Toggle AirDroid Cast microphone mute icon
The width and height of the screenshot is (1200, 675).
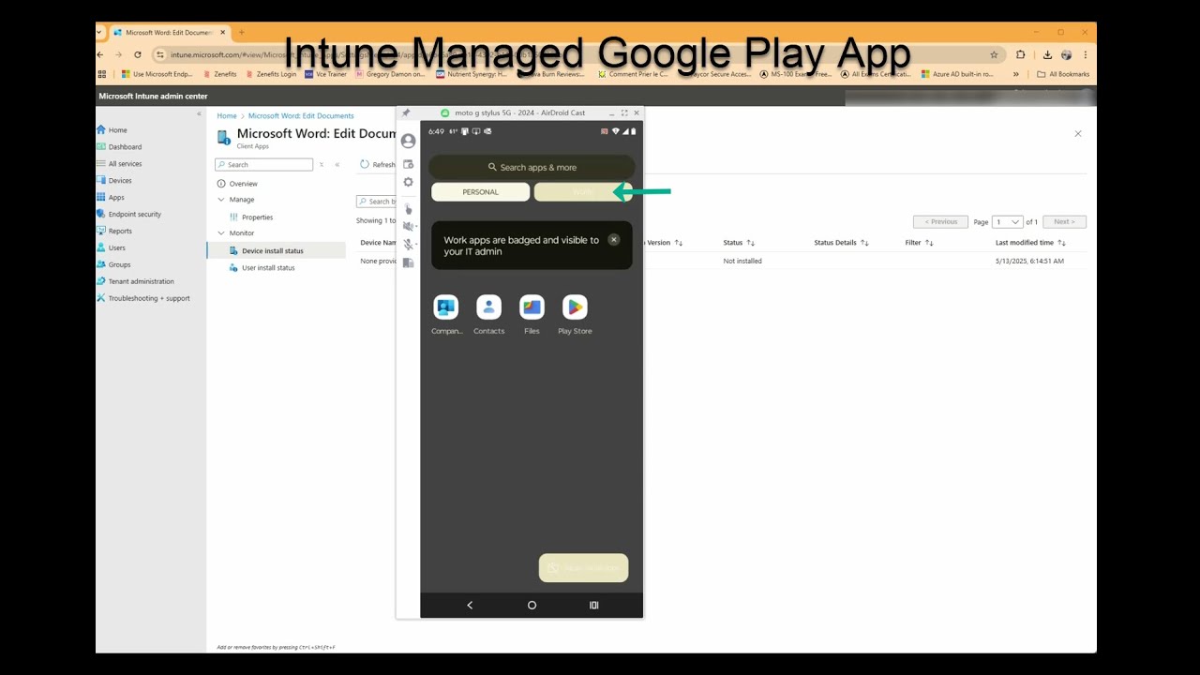pyautogui.click(x=408, y=245)
